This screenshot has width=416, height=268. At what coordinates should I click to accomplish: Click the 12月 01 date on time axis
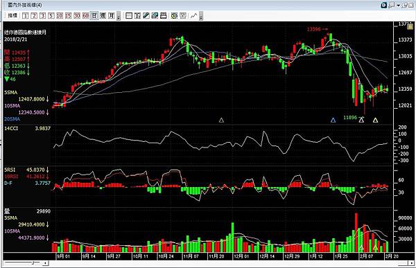(x=241, y=256)
